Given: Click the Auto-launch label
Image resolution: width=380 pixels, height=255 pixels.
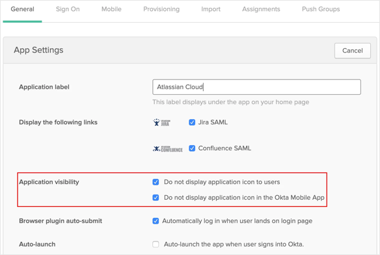Looking at the screenshot, I should tap(37, 244).
